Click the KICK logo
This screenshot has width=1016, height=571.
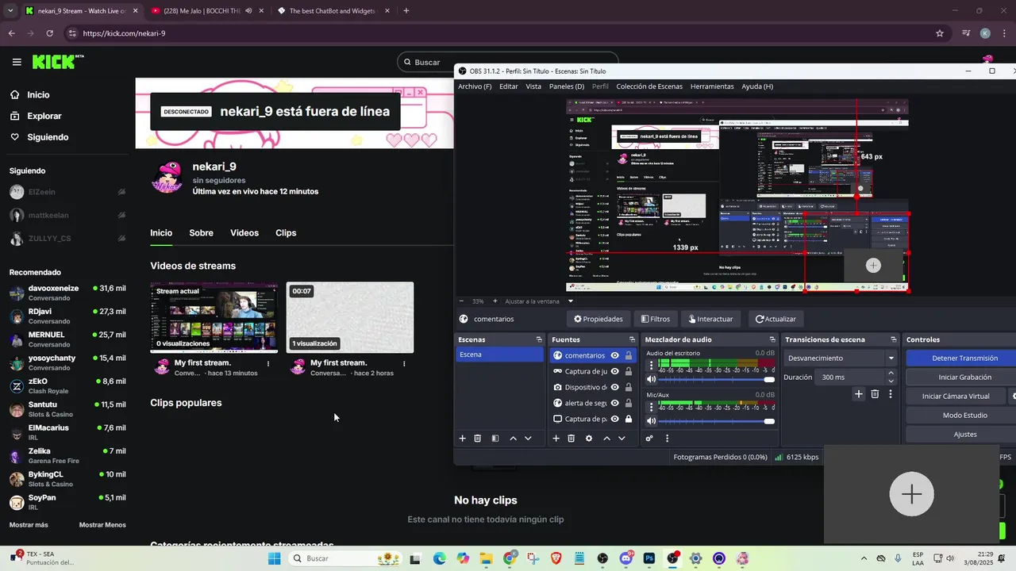click(x=58, y=61)
